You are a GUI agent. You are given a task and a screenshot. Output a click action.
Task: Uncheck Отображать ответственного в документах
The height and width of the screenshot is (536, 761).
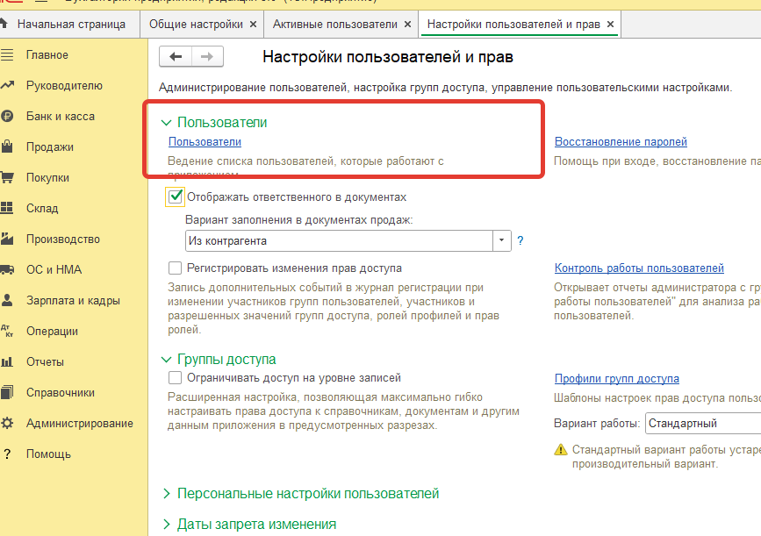[176, 197]
